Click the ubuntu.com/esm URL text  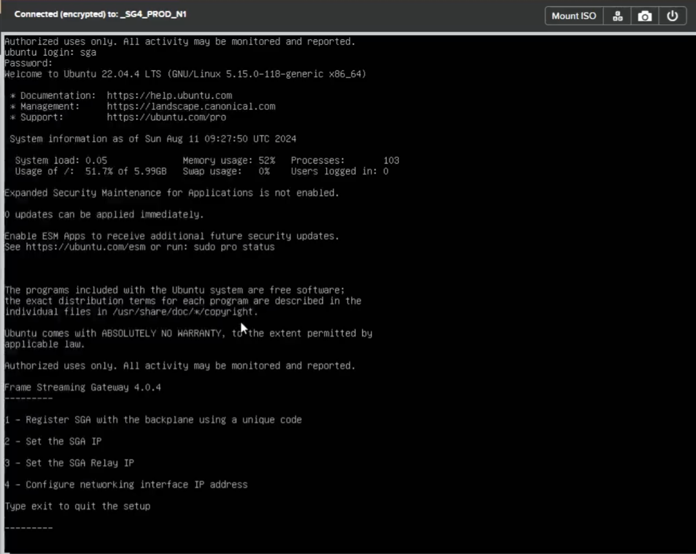click(85, 247)
